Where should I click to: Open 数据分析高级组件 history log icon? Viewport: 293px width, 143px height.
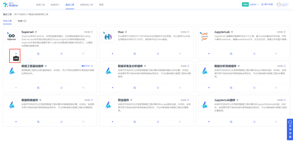[231, 88]
